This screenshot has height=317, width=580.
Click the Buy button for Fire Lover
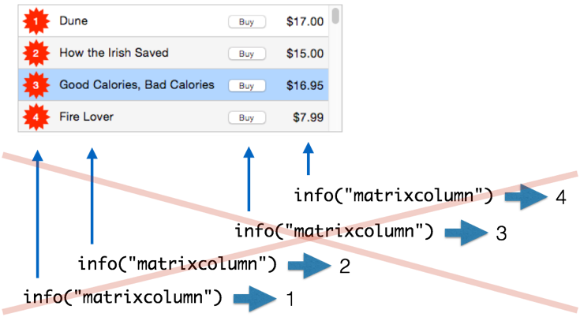pyautogui.click(x=247, y=117)
